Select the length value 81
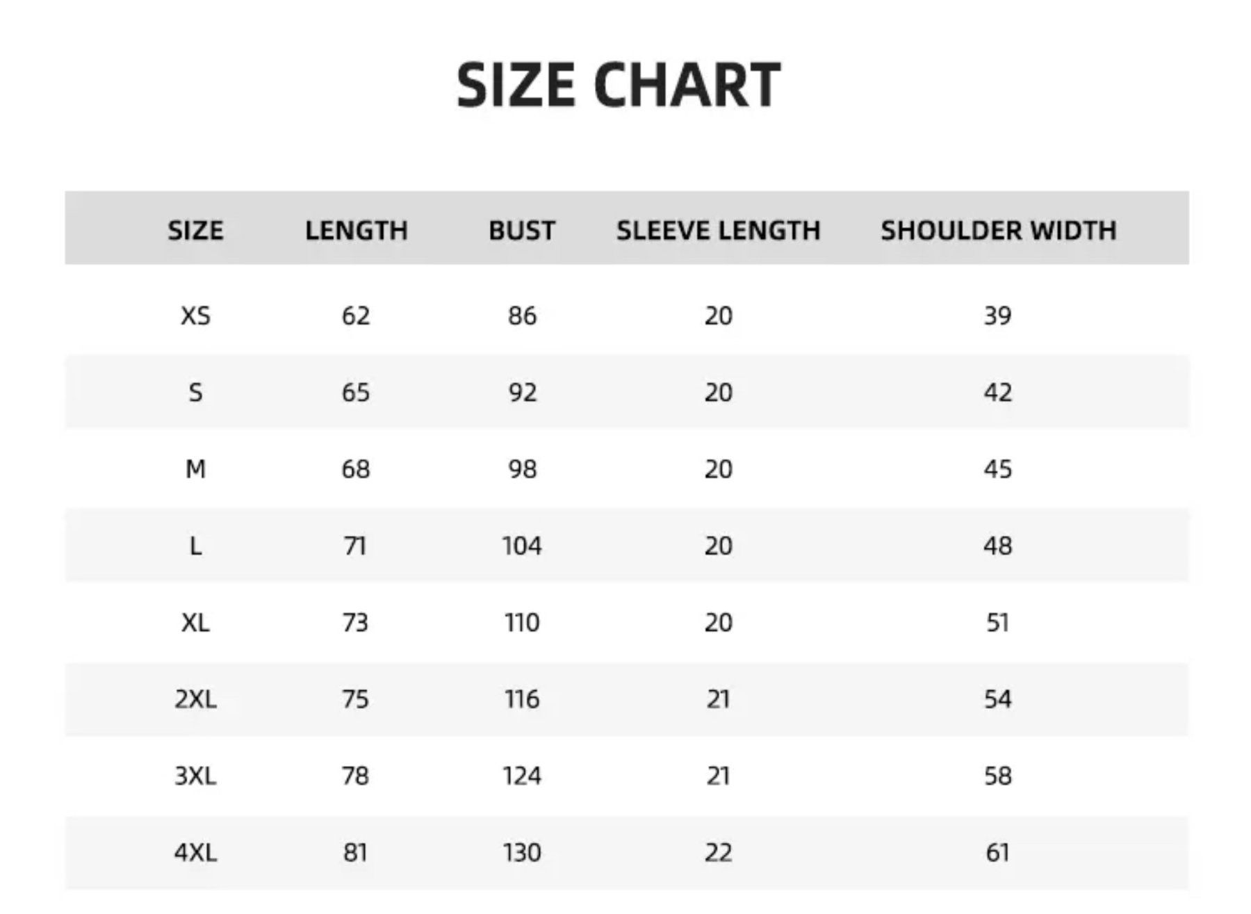This screenshot has width=1251, height=914. point(355,852)
